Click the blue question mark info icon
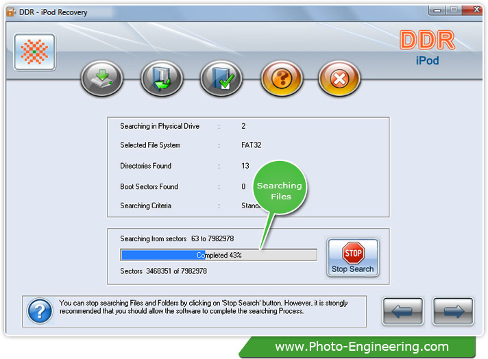 tap(40, 311)
